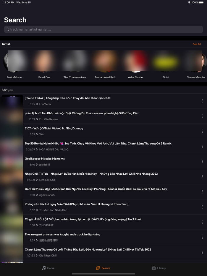Open options for Cô gái ĂN ỔI track
Image resolution: width=207 pixels, height=276 pixels.
pyautogui.click(x=202, y=222)
